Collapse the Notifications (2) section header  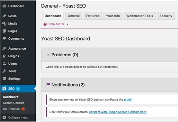click(109, 85)
